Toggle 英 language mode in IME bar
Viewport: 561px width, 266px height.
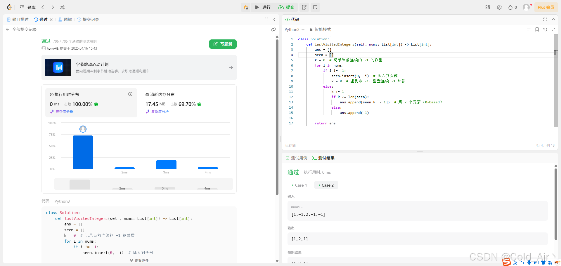coord(515,262)
